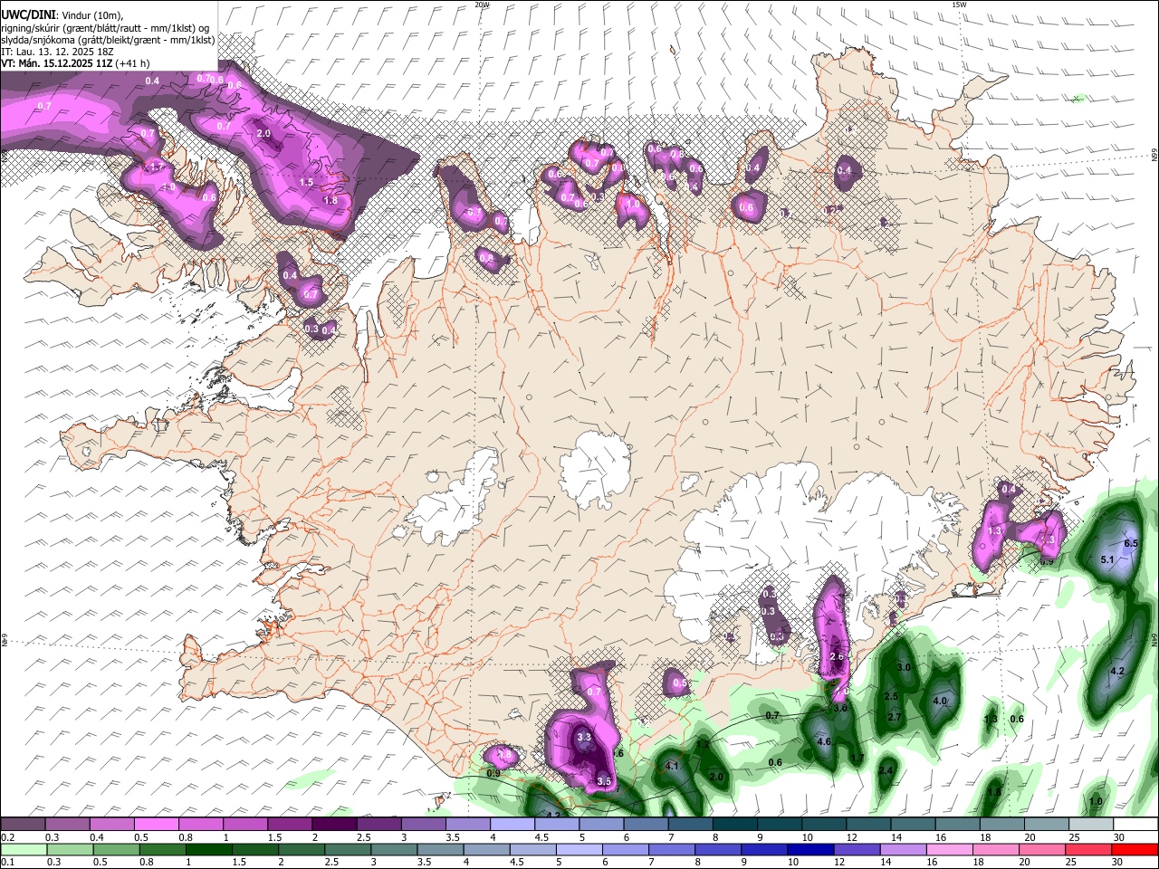Viewport: 1159px width, 869px height.
Task: Click the 20W longitude label
Action: [483, 5]
